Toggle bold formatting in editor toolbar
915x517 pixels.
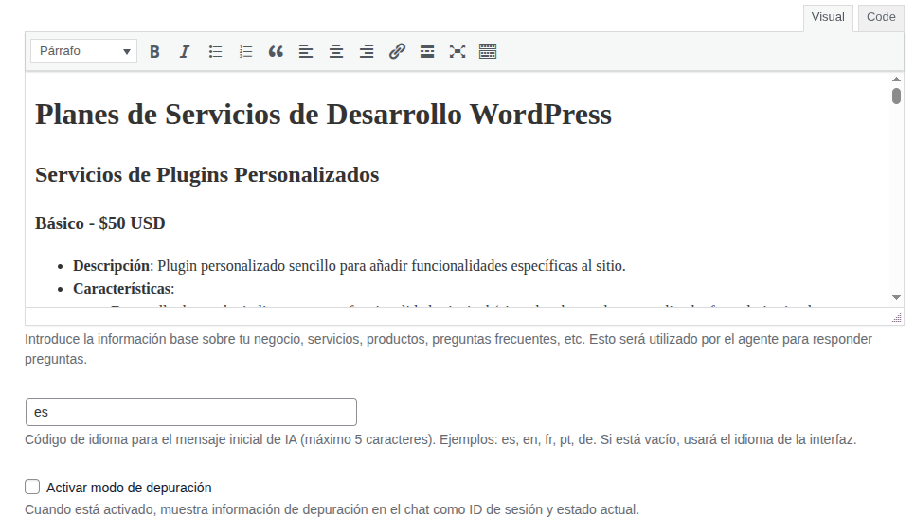click(x=154, y=52)
